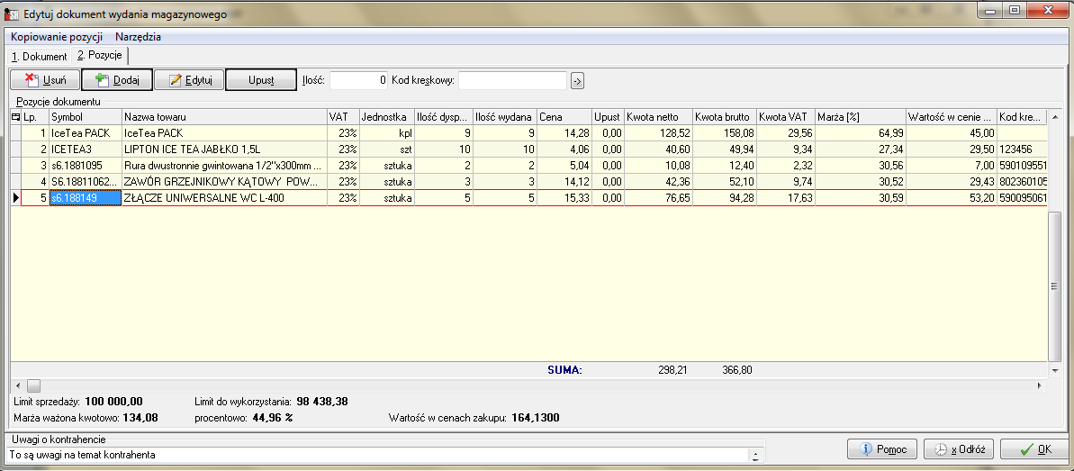
Task: Sort by the Upust column header
Action: (608, 116)
